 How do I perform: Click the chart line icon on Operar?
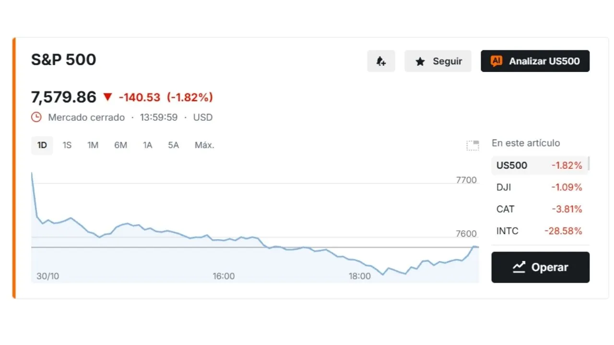coord(519,267)
